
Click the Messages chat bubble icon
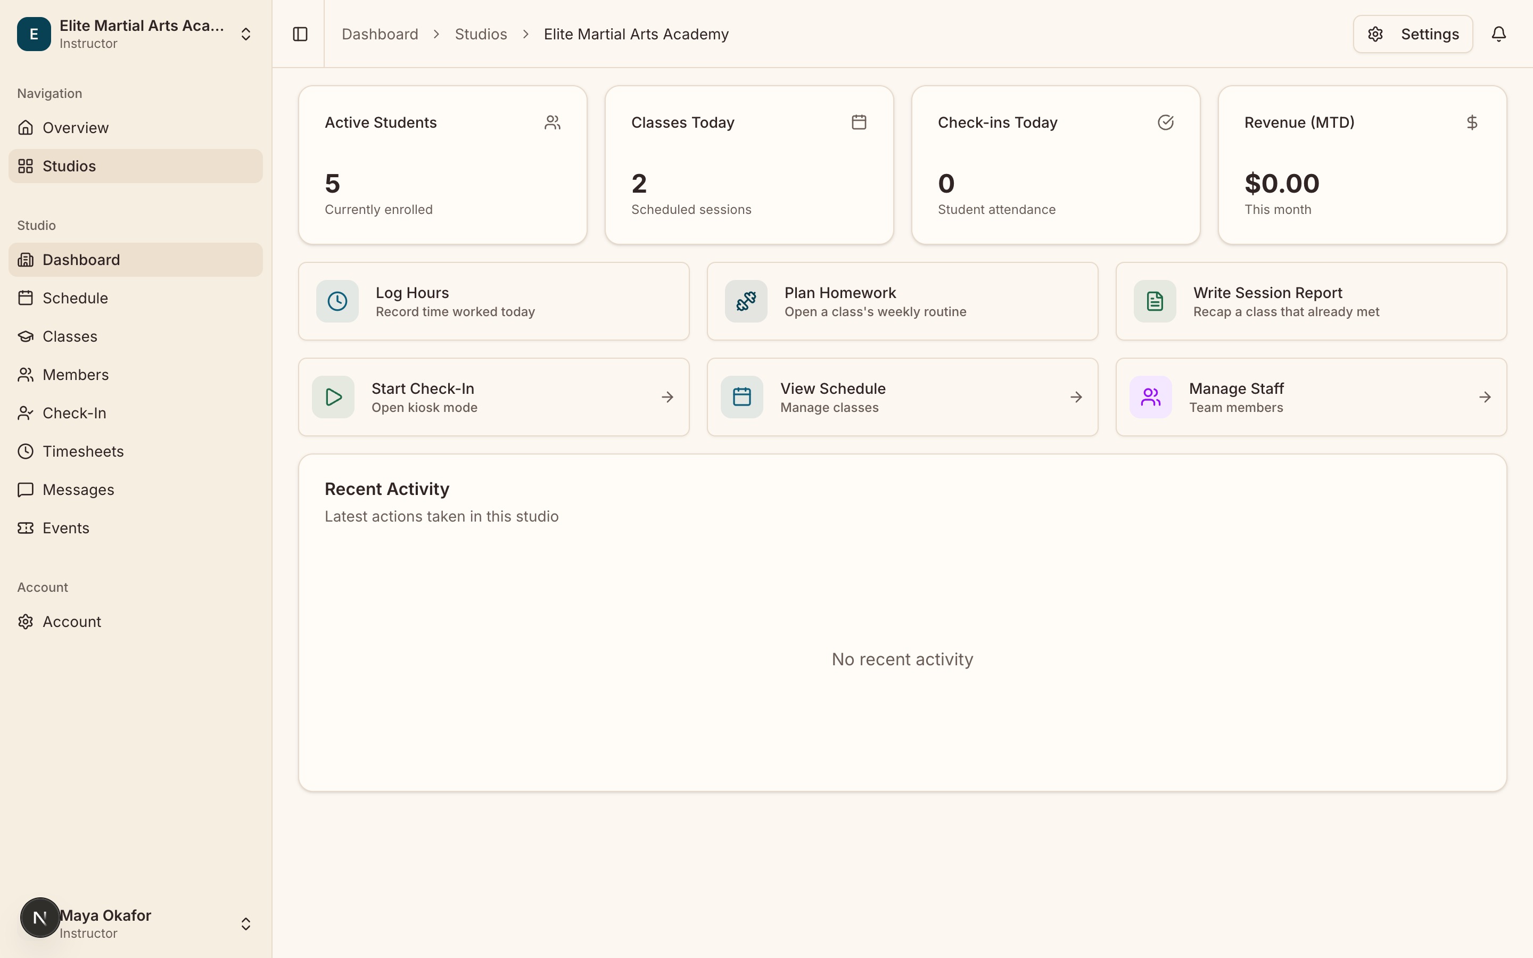tap(26, 490)
